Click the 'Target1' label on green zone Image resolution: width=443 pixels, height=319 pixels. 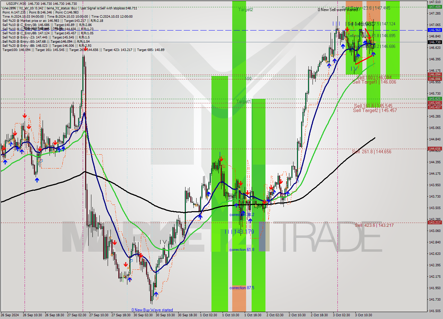point(244,101)
